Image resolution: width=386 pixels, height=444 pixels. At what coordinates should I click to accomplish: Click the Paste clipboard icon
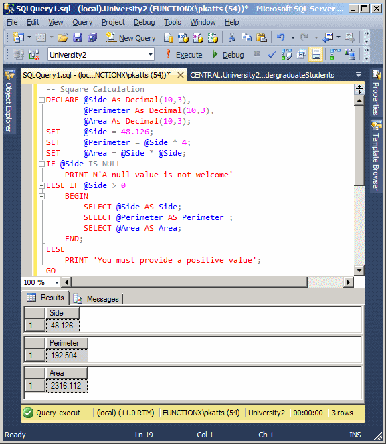tap(262, 37)
